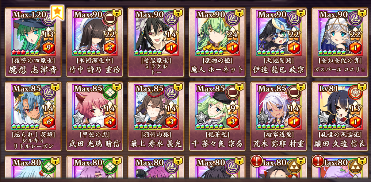This screenshot has width=371, height=182.
Task: Click the Max.120 level label
Action: pos(29,15)
